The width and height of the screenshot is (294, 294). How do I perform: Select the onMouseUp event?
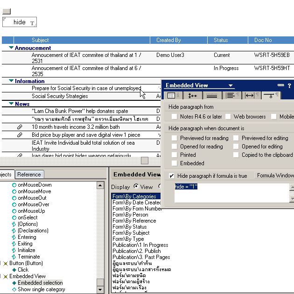[x=31, y=211]
